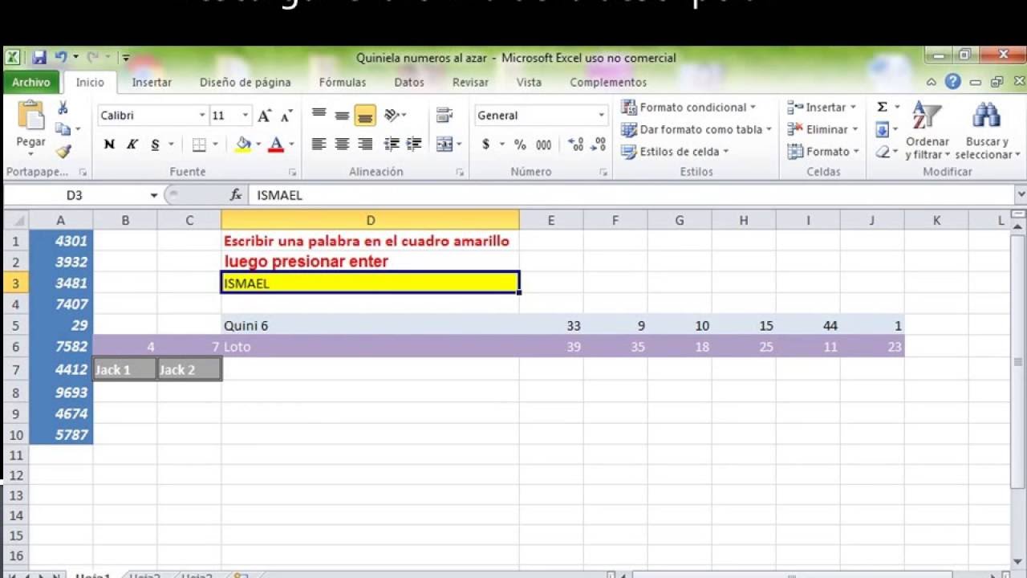Toggle Wrap Text button
1027x578 pixels.
444,116
